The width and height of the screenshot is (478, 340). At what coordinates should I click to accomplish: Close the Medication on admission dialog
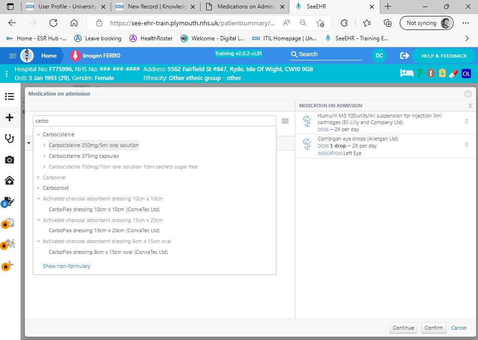click(x=468, y=94)
